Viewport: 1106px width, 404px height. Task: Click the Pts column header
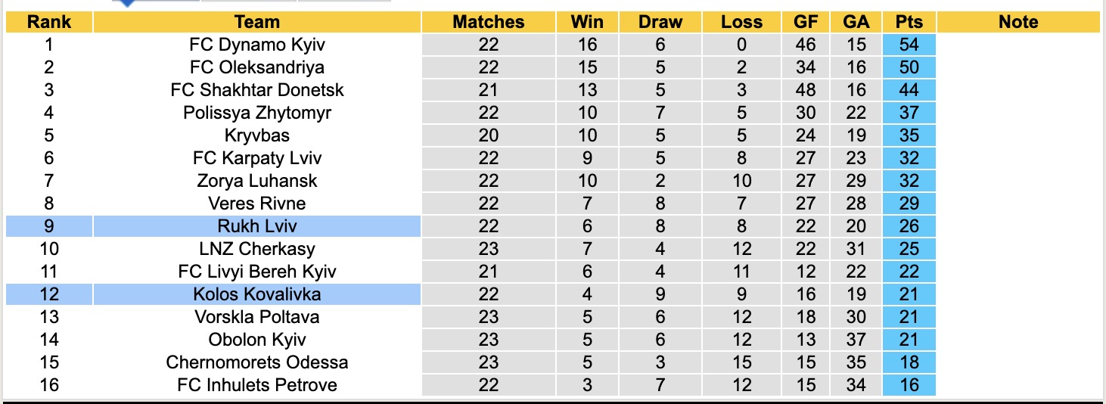[909, 22]
